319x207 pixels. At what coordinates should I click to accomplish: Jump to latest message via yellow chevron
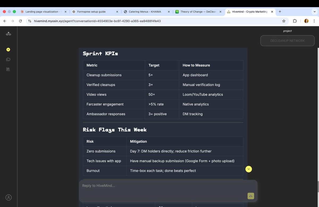(x=248, y=169)
